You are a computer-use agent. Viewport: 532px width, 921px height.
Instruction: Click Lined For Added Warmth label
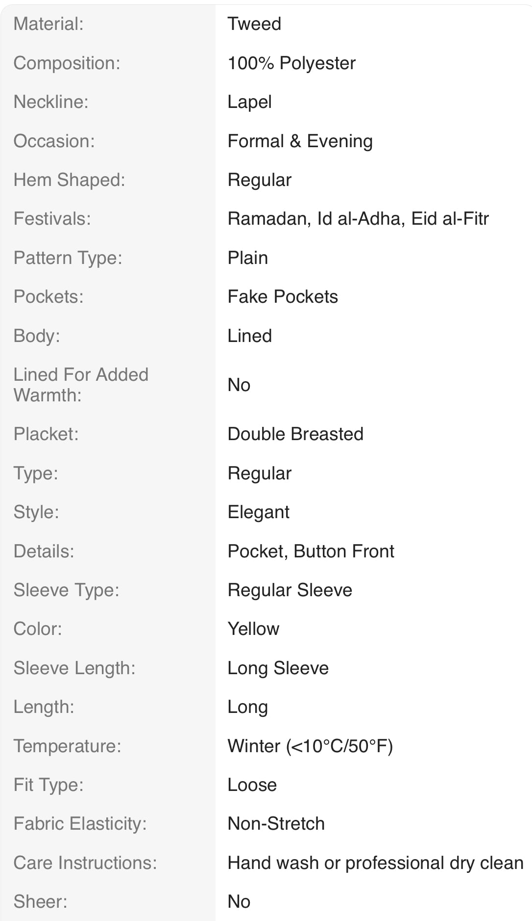pyautogui.click(x=81, y=385)
